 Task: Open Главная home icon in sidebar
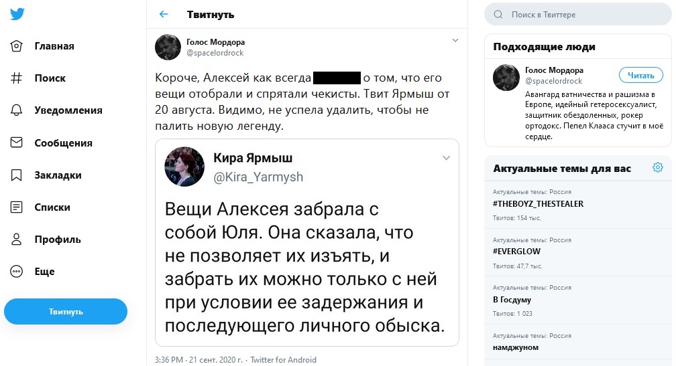pos(17,46)
